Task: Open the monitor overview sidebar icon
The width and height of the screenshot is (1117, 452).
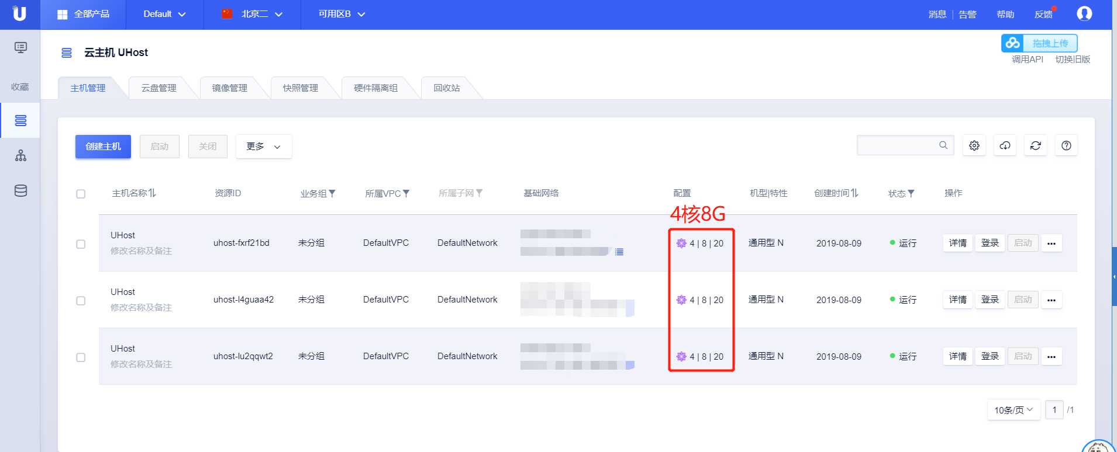Action: [x=20, y=47]
